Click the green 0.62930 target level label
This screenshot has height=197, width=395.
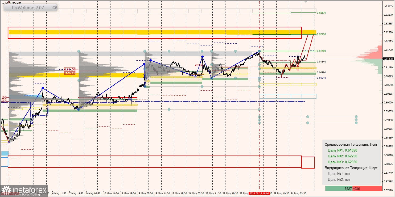pyautogui.click(x=322, y=12)
